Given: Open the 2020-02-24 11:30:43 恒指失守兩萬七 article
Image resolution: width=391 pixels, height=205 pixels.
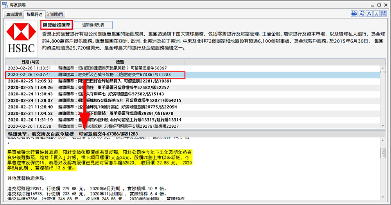Looking at the screenshot, I should click(193, 94).
